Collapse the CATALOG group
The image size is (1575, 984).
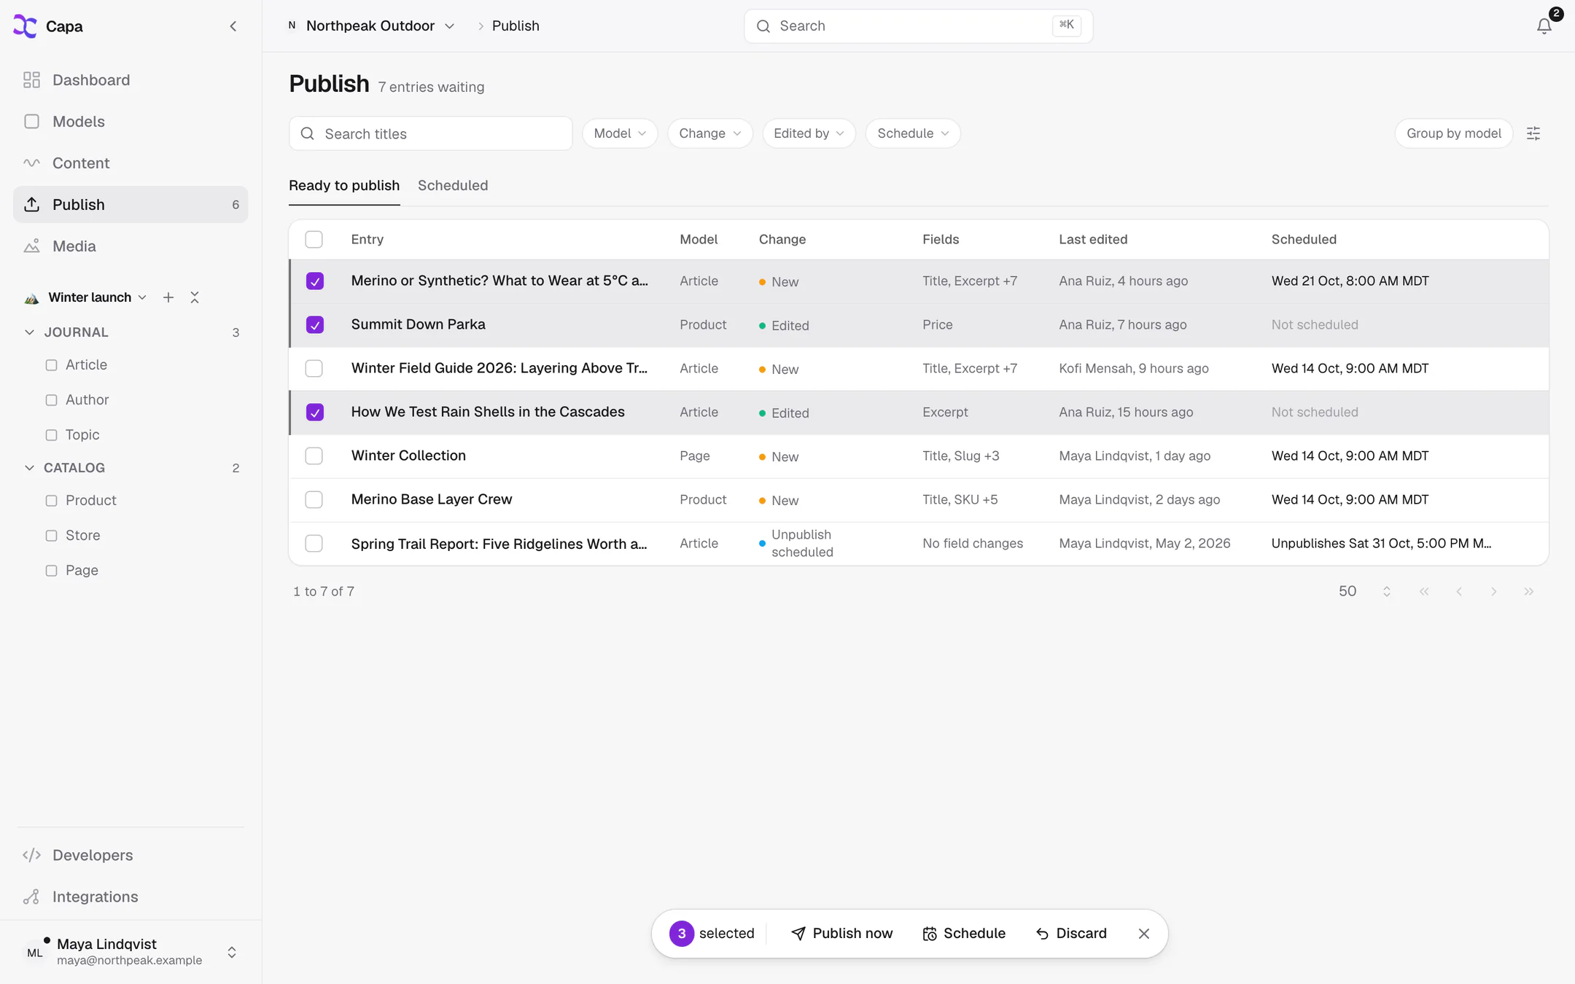[29, 468]
